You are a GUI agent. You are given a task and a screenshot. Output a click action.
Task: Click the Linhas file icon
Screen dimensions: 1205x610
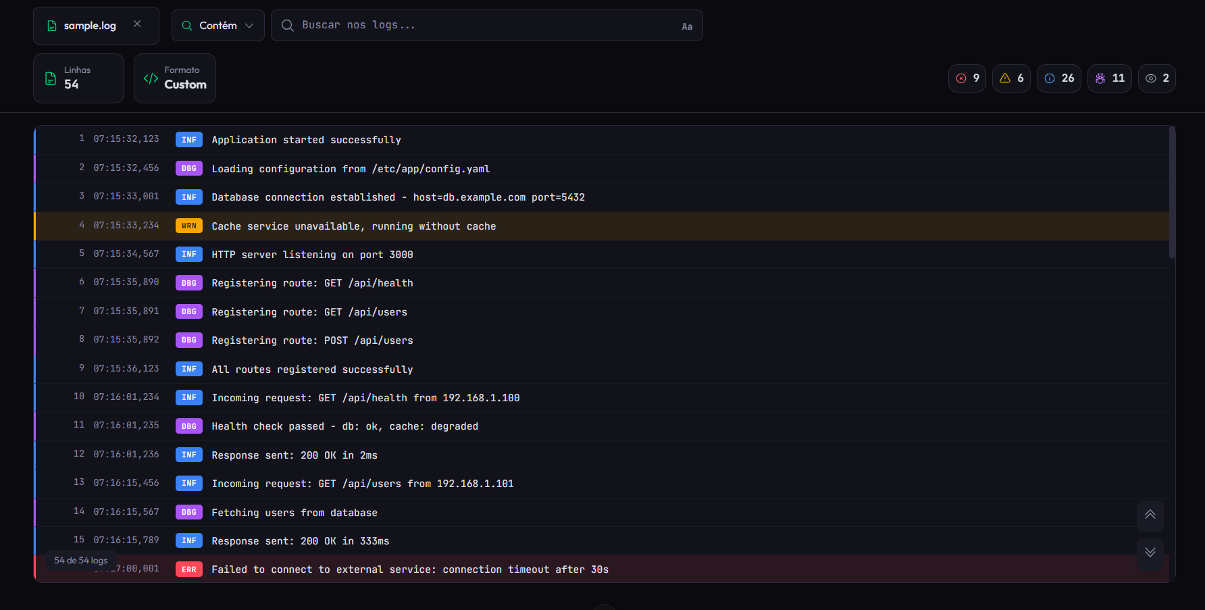pos(51,78)
